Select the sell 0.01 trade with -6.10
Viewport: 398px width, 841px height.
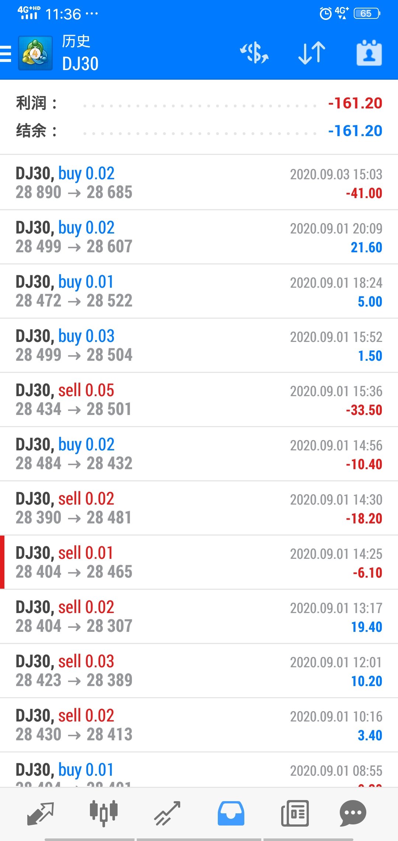click(x=199, y=562)
